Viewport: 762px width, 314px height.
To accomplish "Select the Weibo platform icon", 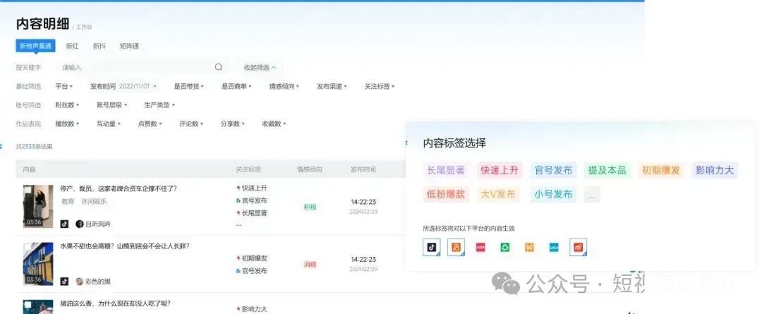I will [x=579, y=247].
